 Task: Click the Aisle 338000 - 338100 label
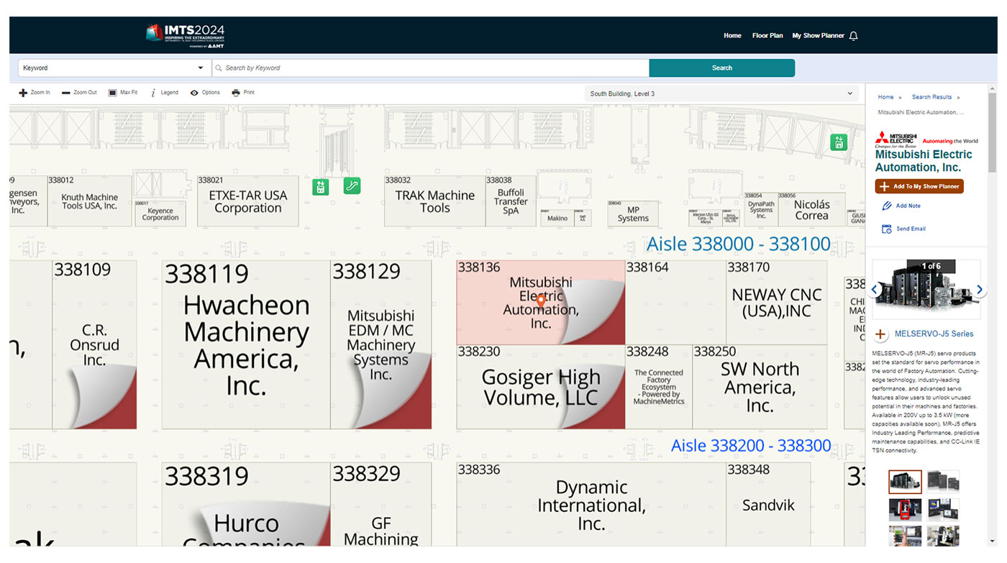[x=739, y=244]
